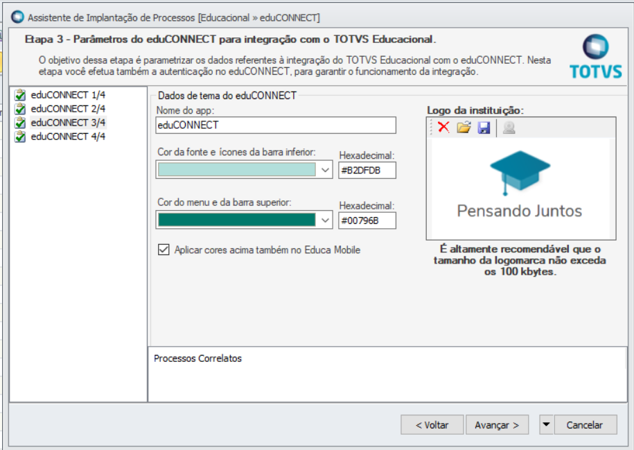This screenshot has width=634, height=450.
Task: Toggle 'Aplicar cores acima também no Educa Mobile' checkbox
Action: pos(164,250)
